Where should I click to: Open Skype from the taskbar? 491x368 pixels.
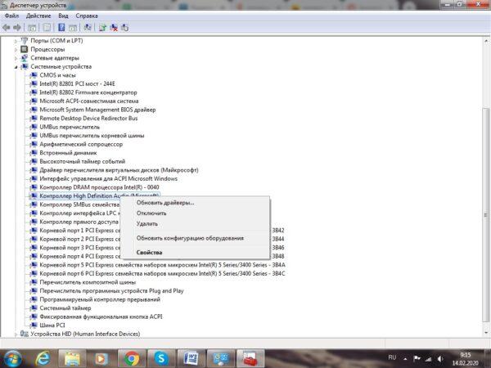[x=161, y=358]
